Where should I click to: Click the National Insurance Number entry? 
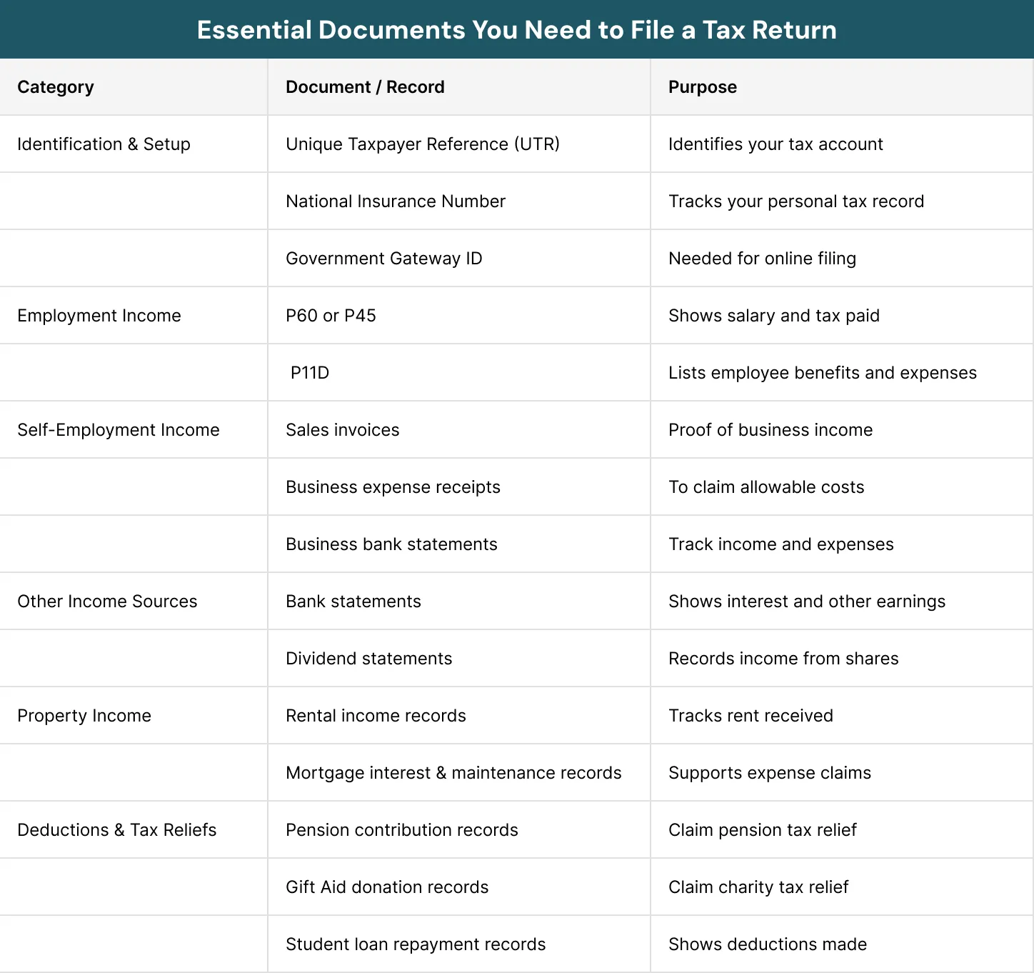click(395, 201)
